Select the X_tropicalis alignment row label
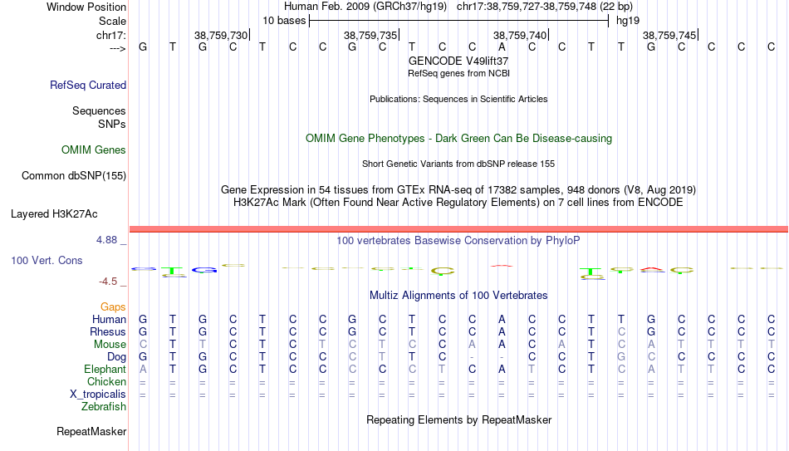The height and width of the screenshot is (451, 789). [x=98, y=395]
